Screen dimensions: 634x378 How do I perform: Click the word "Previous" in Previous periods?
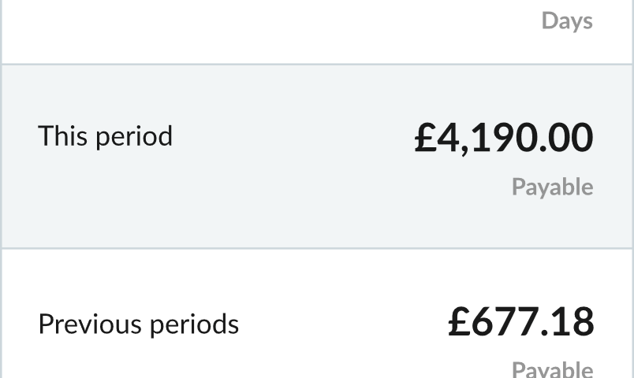click(91, 324)
